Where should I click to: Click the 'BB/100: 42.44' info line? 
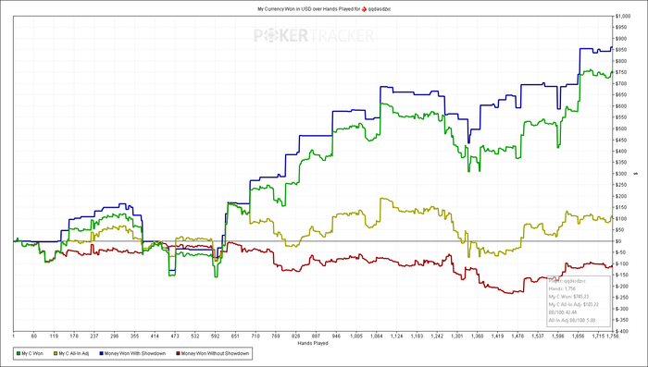tap(563, 312)
